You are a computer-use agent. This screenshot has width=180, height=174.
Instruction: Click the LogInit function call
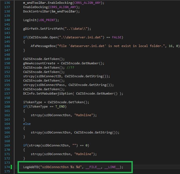[30, 20]
